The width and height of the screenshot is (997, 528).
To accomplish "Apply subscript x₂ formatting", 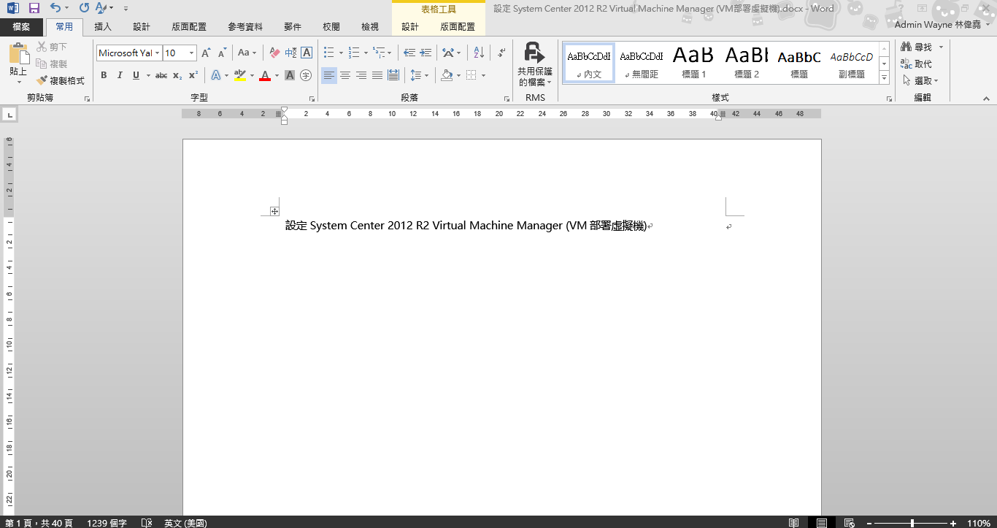I will 177,75.
